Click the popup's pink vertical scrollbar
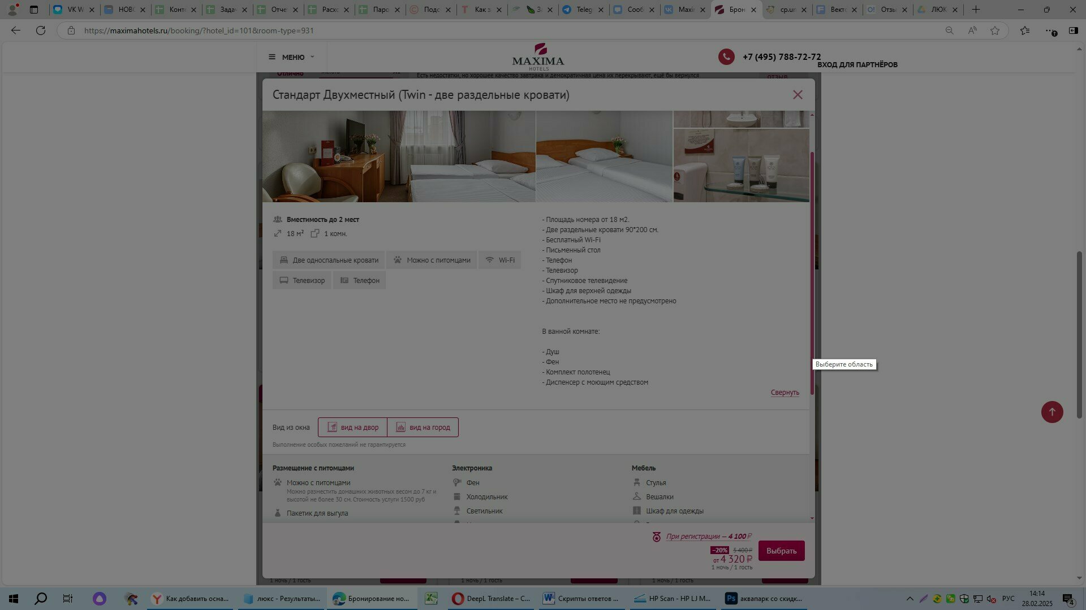1086x610 pixels. (x=812, y=271)
